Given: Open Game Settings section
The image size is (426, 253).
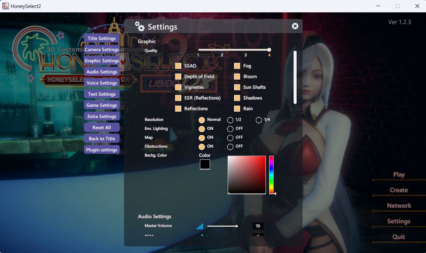Looking at the screenshot, I should (x=102, y=105).
